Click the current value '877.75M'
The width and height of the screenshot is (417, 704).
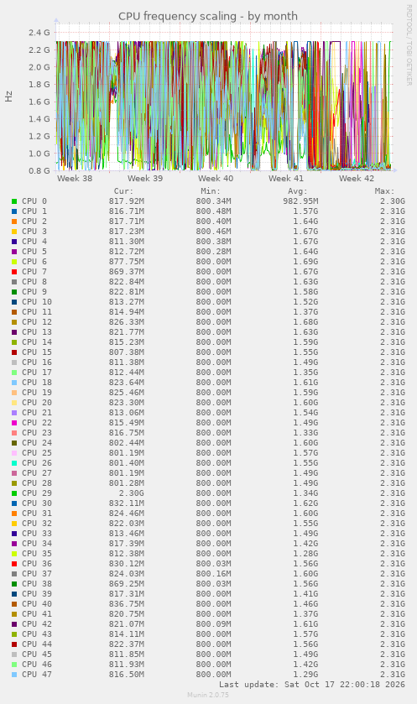[x=127, y=261]
